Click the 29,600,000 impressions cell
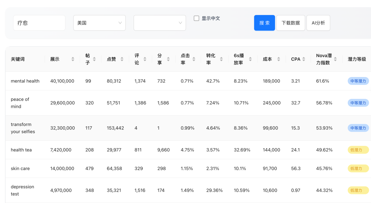Image resolution: width=371 pixels, height=203 pixels. (x=63, y=103)
